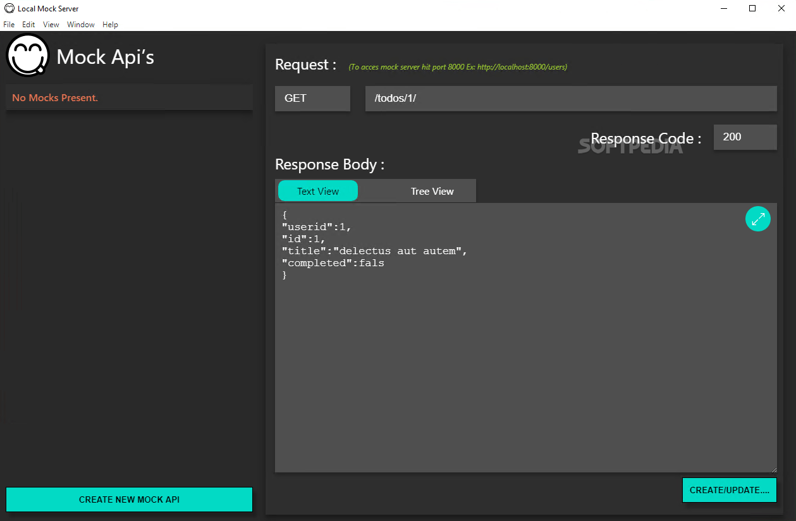Viewport: 796px width, 521px height.
Task: Switch to the Tree View tab
Action: [432, 191]
